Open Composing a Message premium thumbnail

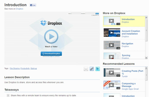click(x=112, y=85)
